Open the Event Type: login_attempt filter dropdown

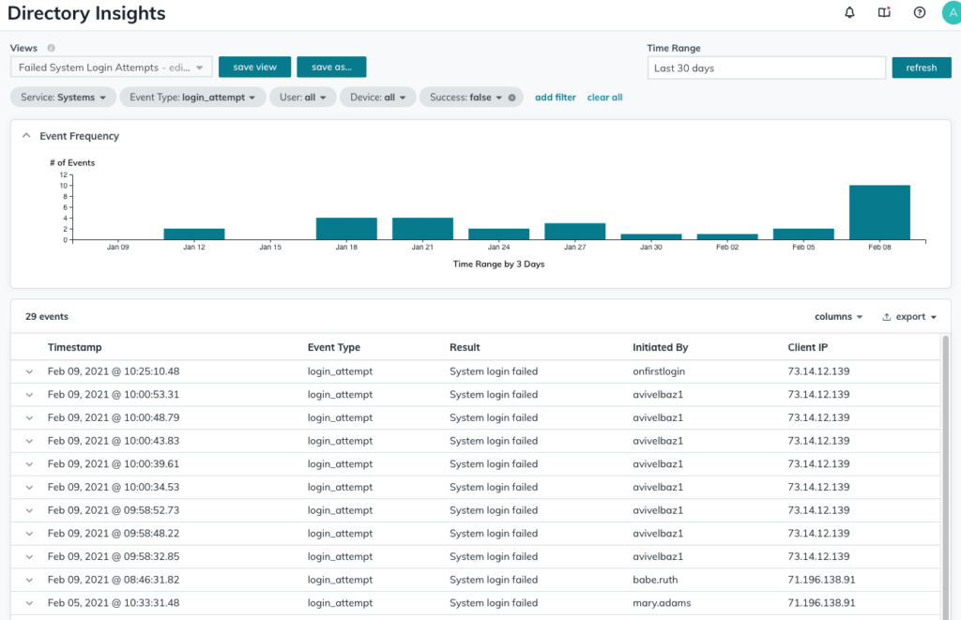192,97
